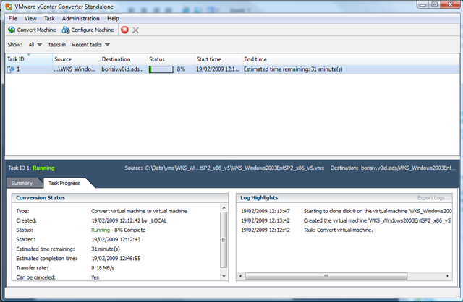This screenshot has width=463, height=302.
Task: Click the 8% task progress bar
Action: 161,69
